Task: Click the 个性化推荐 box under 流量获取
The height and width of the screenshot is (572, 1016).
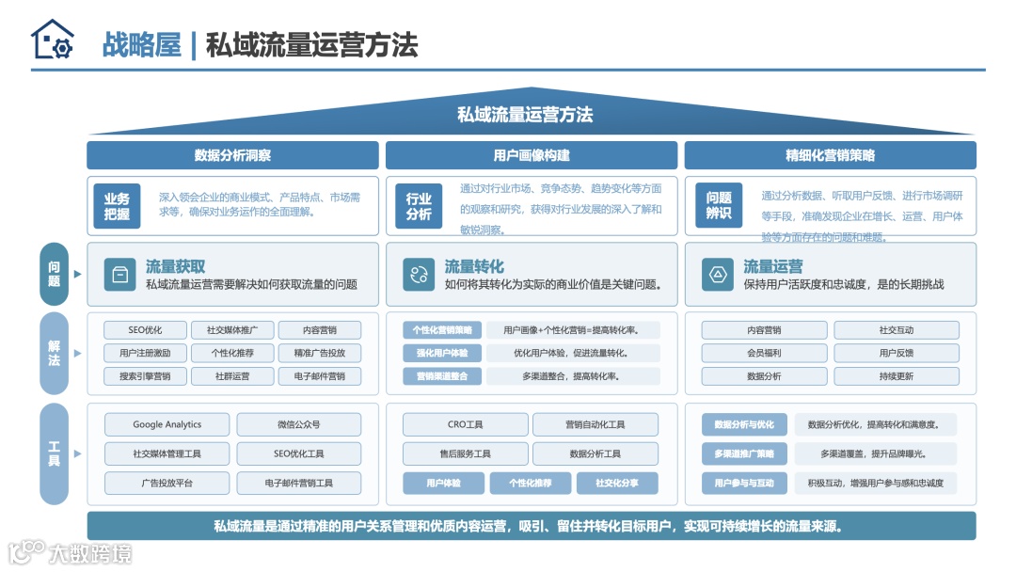Action: tap(232, 353)
